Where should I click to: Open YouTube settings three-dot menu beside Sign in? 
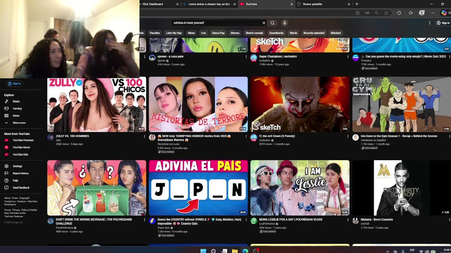click(x=430, y=23)
